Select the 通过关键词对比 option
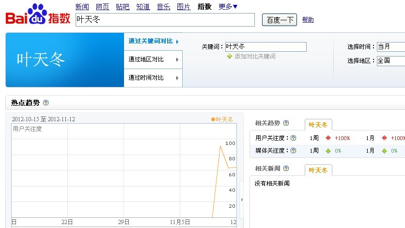Viewport: 405px width, 228px height. [x=153, y=41]
